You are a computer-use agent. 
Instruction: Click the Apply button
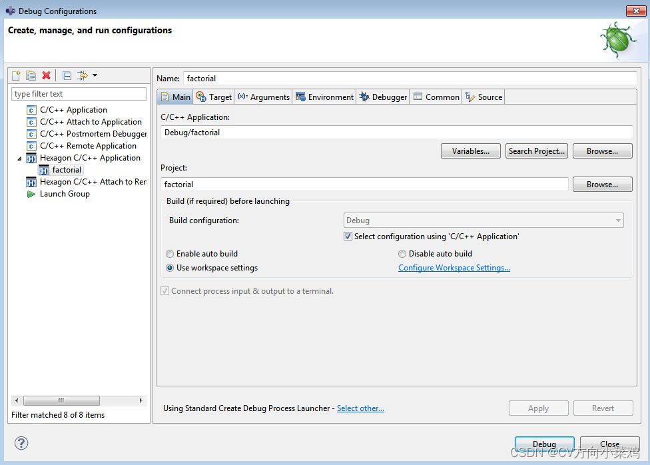coord(539,408)
